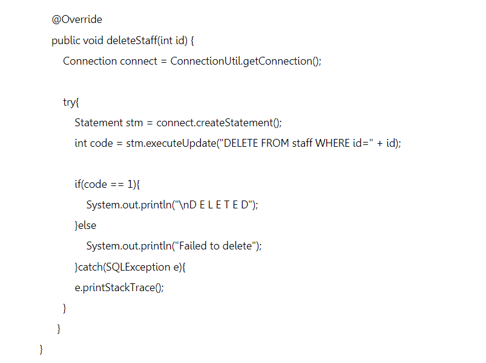This screenshot has height=363, width=486.
Task: Click the else keyword
Action: tap(87, 225)
